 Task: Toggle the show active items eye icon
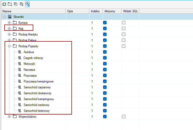pyautogui.click(x=27, y=4)
